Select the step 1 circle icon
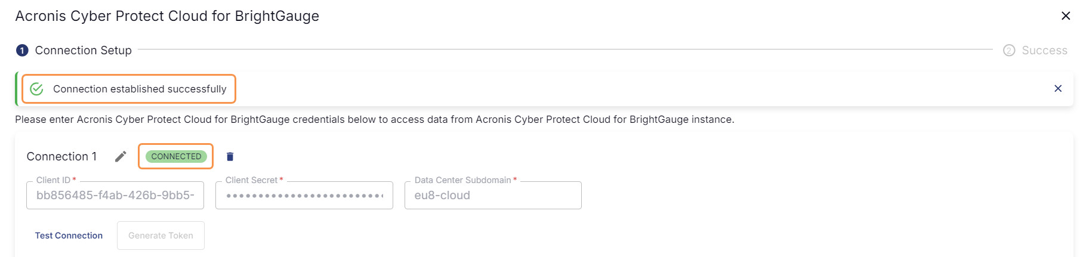Image resolution: width=1086 pixels, height=257 pixels. [x=22, y=51]
